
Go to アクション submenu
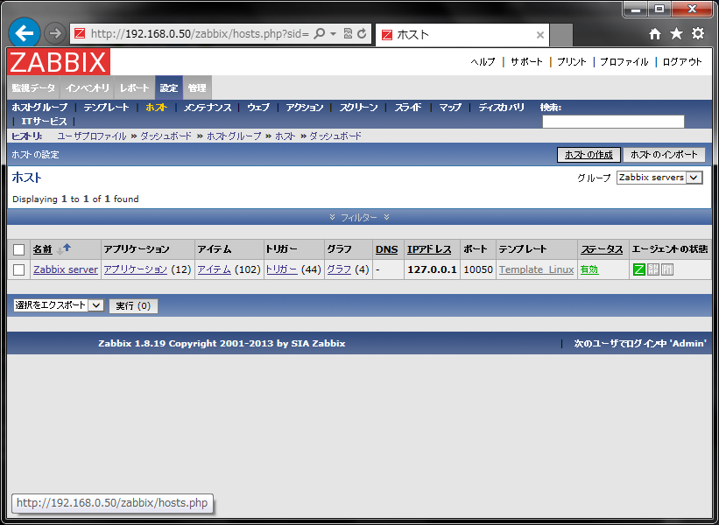click(305, 108)
